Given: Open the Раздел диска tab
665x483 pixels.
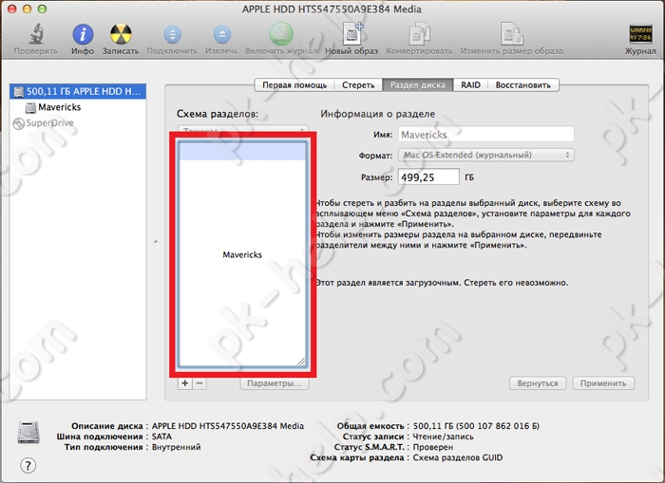Looking at the screenshot, I should (x=418, y=85).
